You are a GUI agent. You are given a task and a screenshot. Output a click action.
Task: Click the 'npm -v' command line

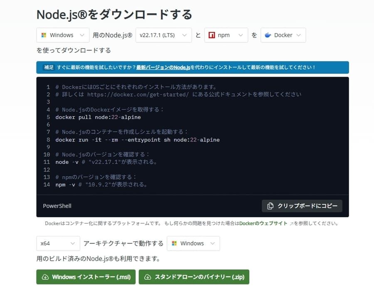click(101, 185)
